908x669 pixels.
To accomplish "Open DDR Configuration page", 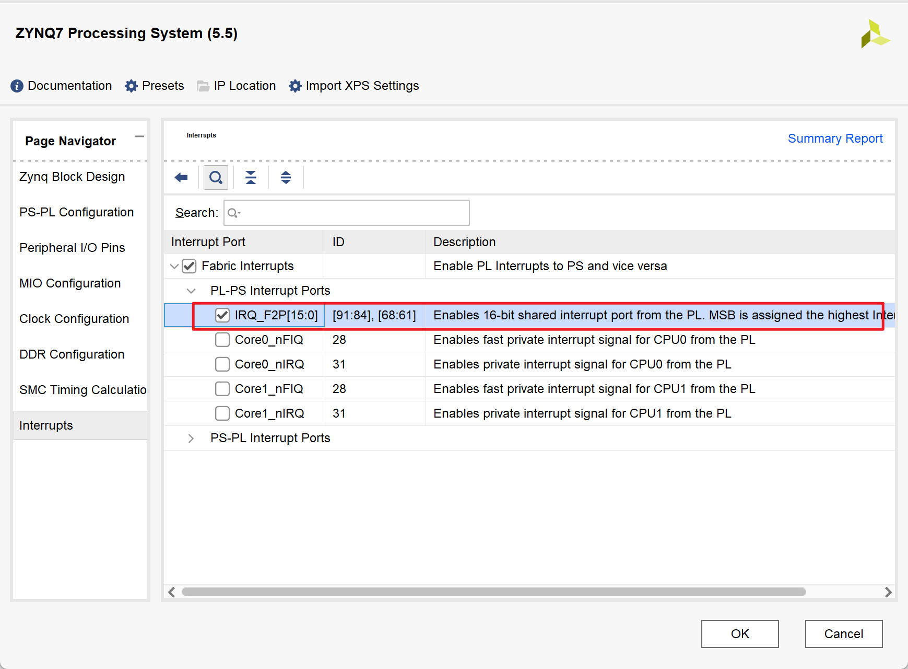I will tap(72, 354).
